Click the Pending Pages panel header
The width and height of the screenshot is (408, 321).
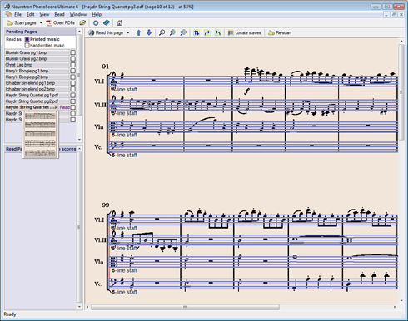coord(40,32)
